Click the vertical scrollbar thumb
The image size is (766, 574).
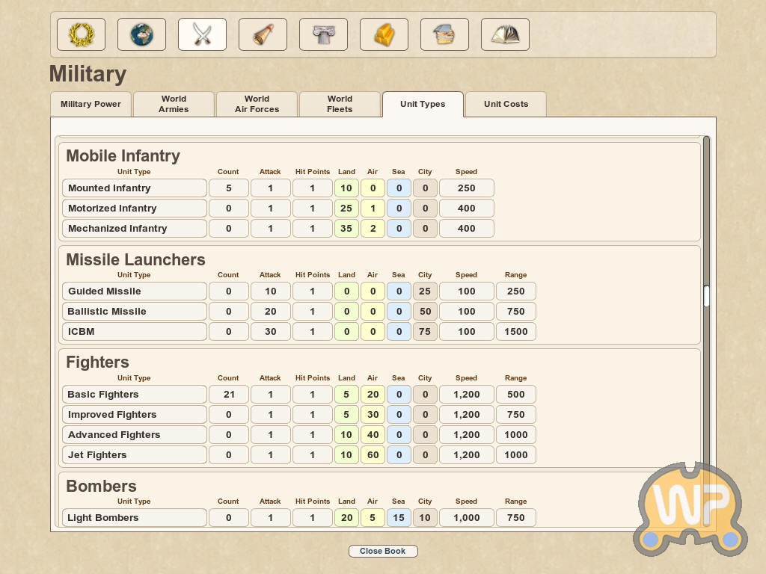click(706, 296)
